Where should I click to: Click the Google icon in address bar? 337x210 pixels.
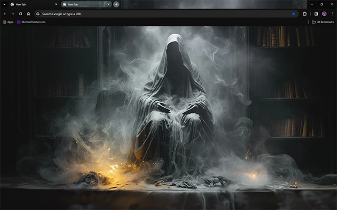(x=38, y=14)
